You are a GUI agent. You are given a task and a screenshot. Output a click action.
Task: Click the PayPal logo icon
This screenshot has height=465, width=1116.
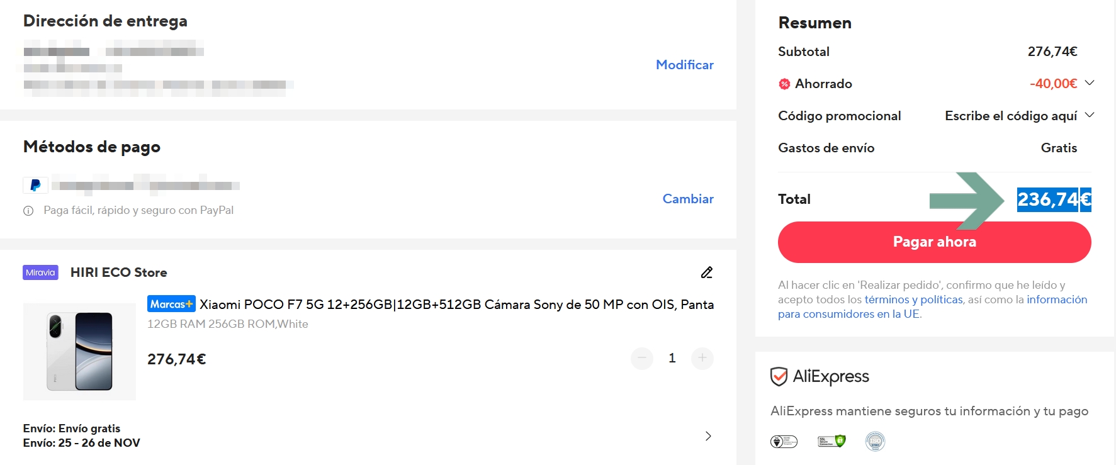point(35,185)
